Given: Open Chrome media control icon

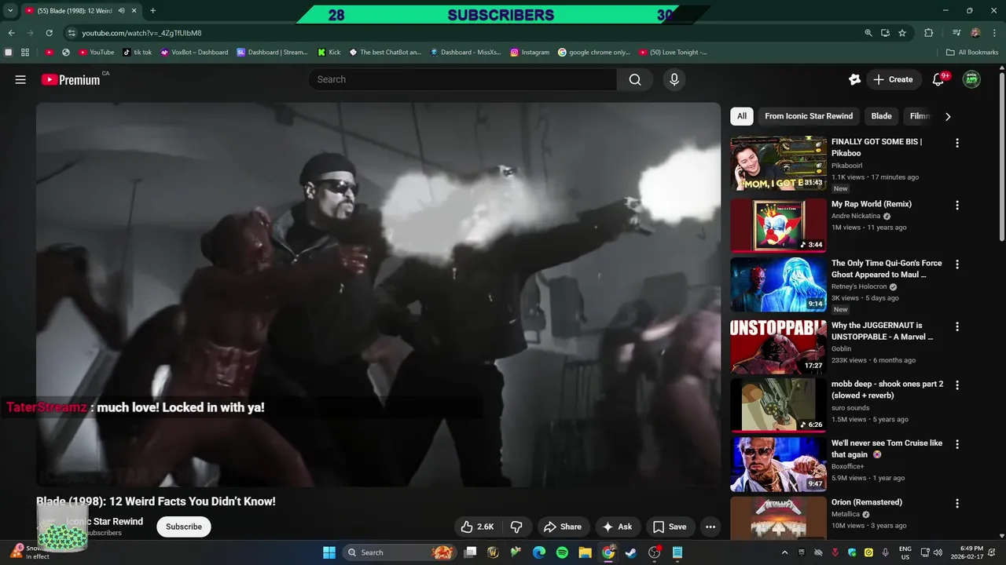Looking at the screenshot, I should [x=956, y=33].
